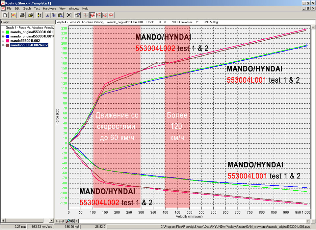Expand the pink mando553004L002 tree node

click(x=3, y=41)
